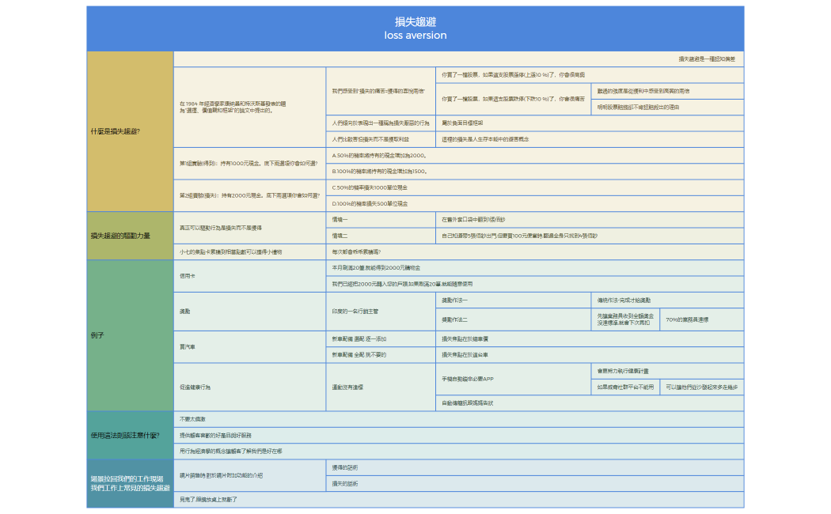The image size is (831, 514).
Task: Select the '損失趨避的驅動力量' category cell
Action: [x=130, y=236]
